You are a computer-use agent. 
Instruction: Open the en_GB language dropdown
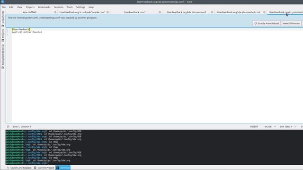click(270, 127)
